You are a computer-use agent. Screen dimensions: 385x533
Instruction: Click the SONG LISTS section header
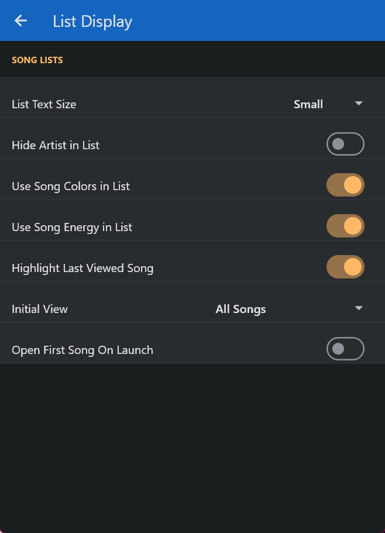tap(37, 60)
